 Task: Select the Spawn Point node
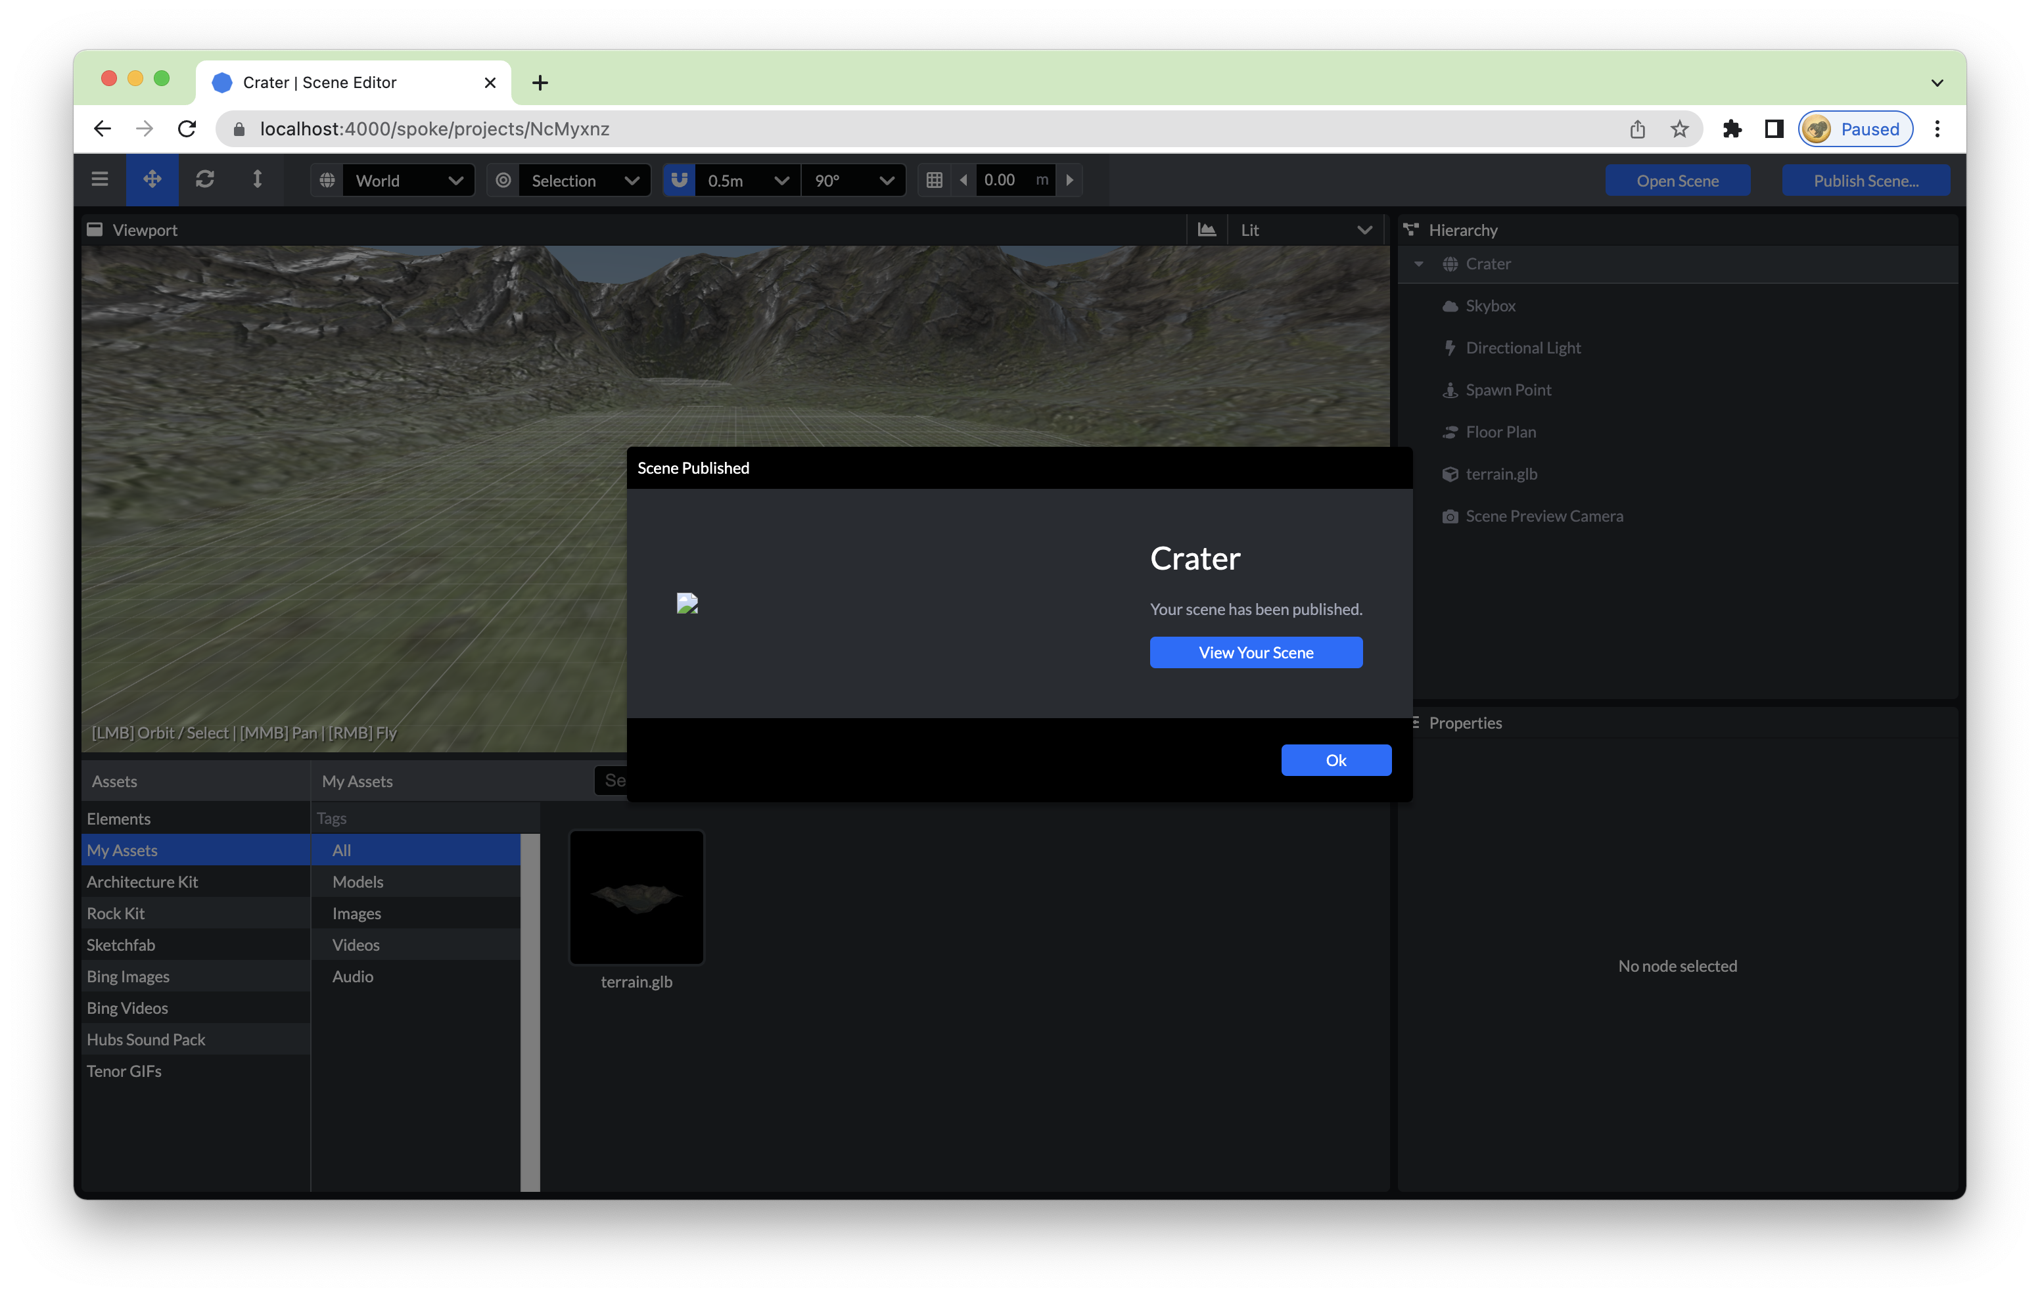pos(1677,390)
